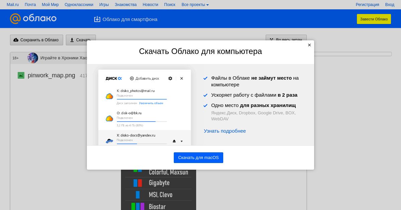Click checkmark beside Ускоряет работу item
The image size is (401, 210).
206,95
